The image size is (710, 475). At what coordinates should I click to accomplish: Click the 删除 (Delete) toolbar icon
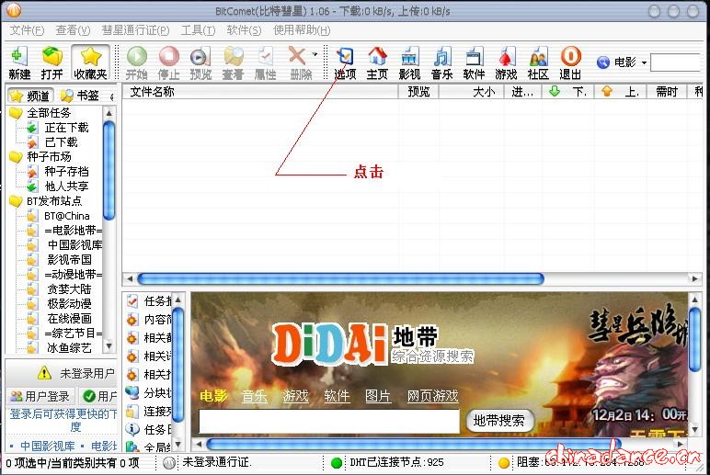(x=299, y=62)
